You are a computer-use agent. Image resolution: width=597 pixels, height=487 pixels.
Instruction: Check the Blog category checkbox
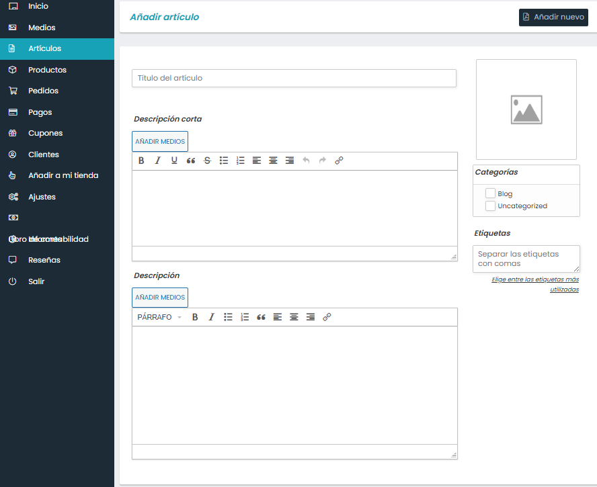point(490,193)
